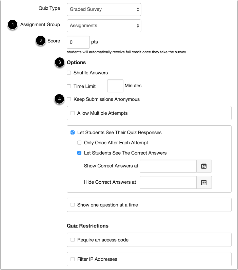238x270 pixels.
Task: Enable Filter IP Addresses restriction
Action: [x=73, y=259]
